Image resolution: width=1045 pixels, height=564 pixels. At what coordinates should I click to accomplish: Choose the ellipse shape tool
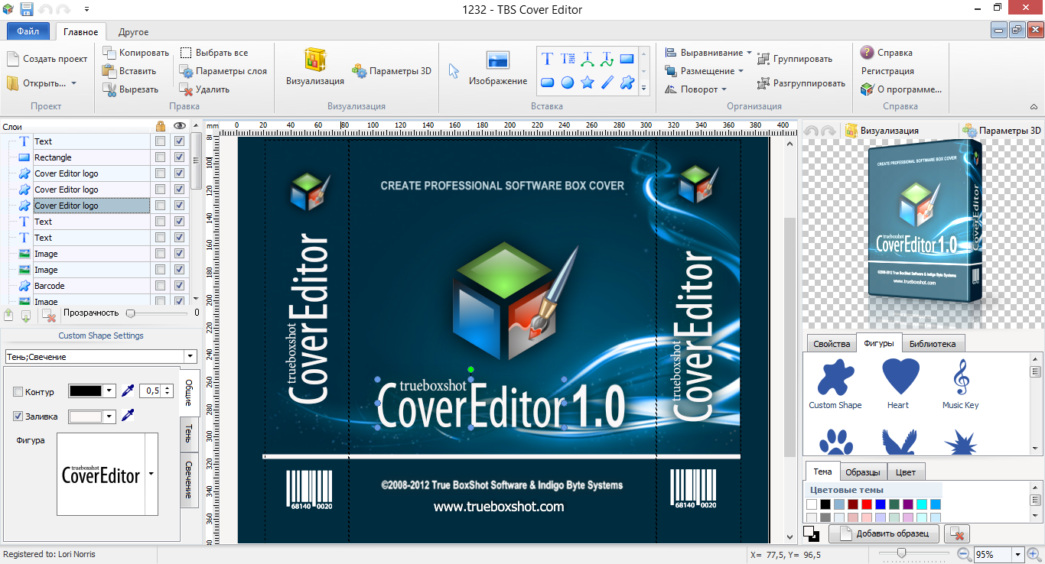coord(568,83)
